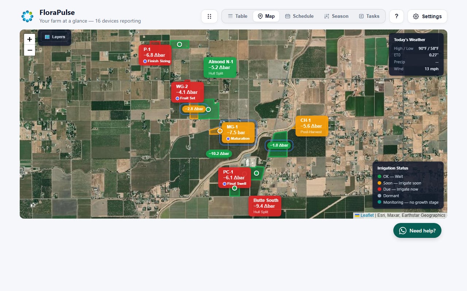Select the P-1 sensor marker
The height and width of the screenshot is (291, 467).
pos(155,55)
